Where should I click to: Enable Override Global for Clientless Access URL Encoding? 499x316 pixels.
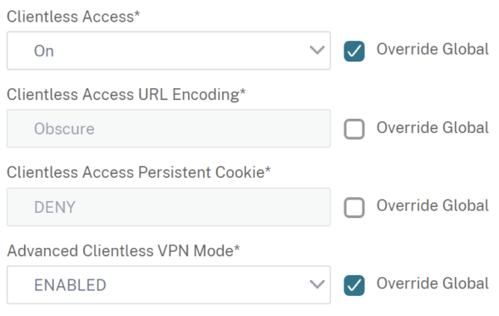coord(354,129)
